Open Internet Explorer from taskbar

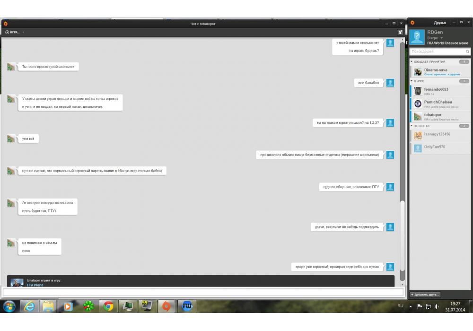pos(29,306)
